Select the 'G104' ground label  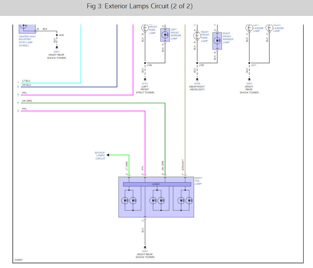click(197, 84)
